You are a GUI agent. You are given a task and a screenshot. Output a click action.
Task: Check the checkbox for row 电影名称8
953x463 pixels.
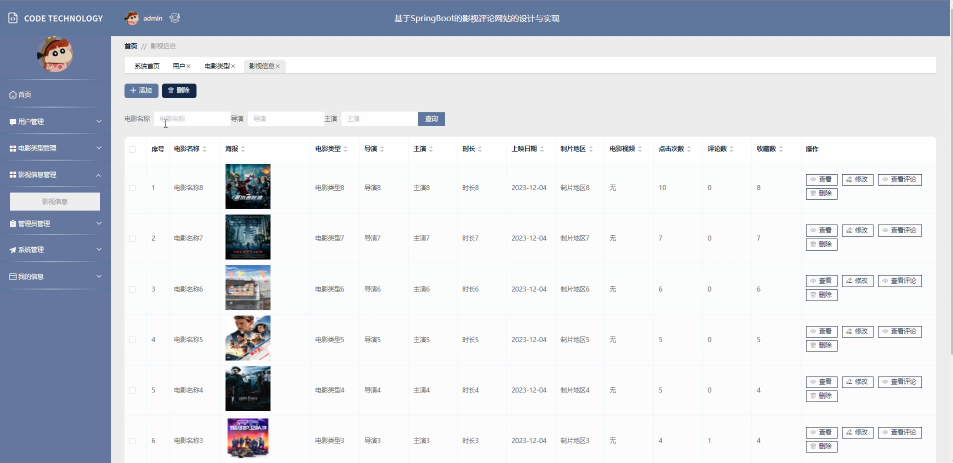point(132,188)
